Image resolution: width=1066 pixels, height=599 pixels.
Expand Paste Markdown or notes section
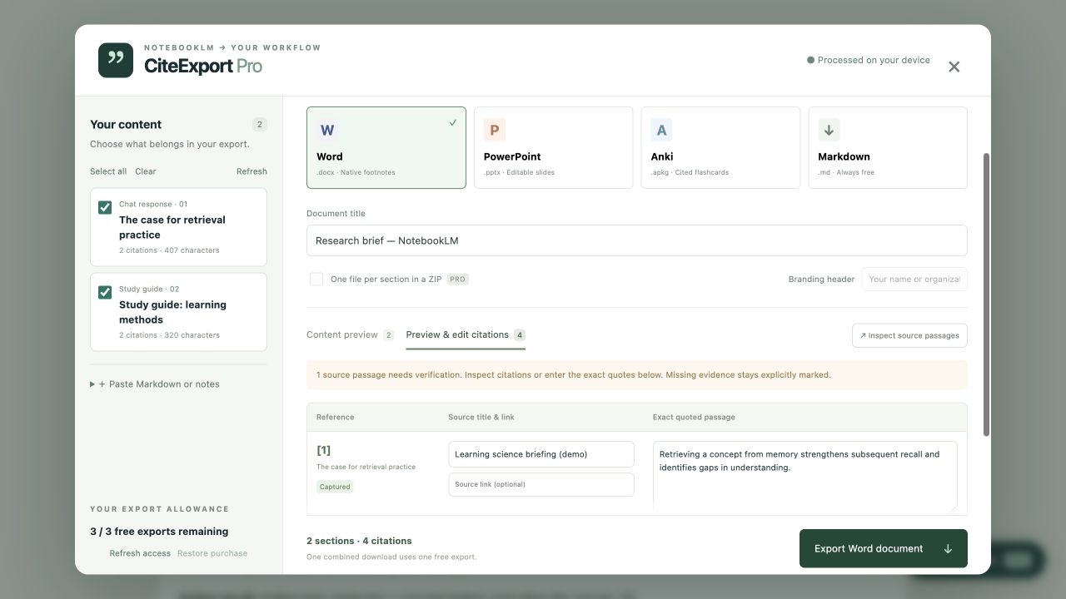point(155,384)
